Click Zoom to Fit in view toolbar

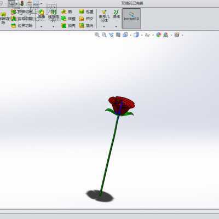pyautogui.click(x=97, y=34)
